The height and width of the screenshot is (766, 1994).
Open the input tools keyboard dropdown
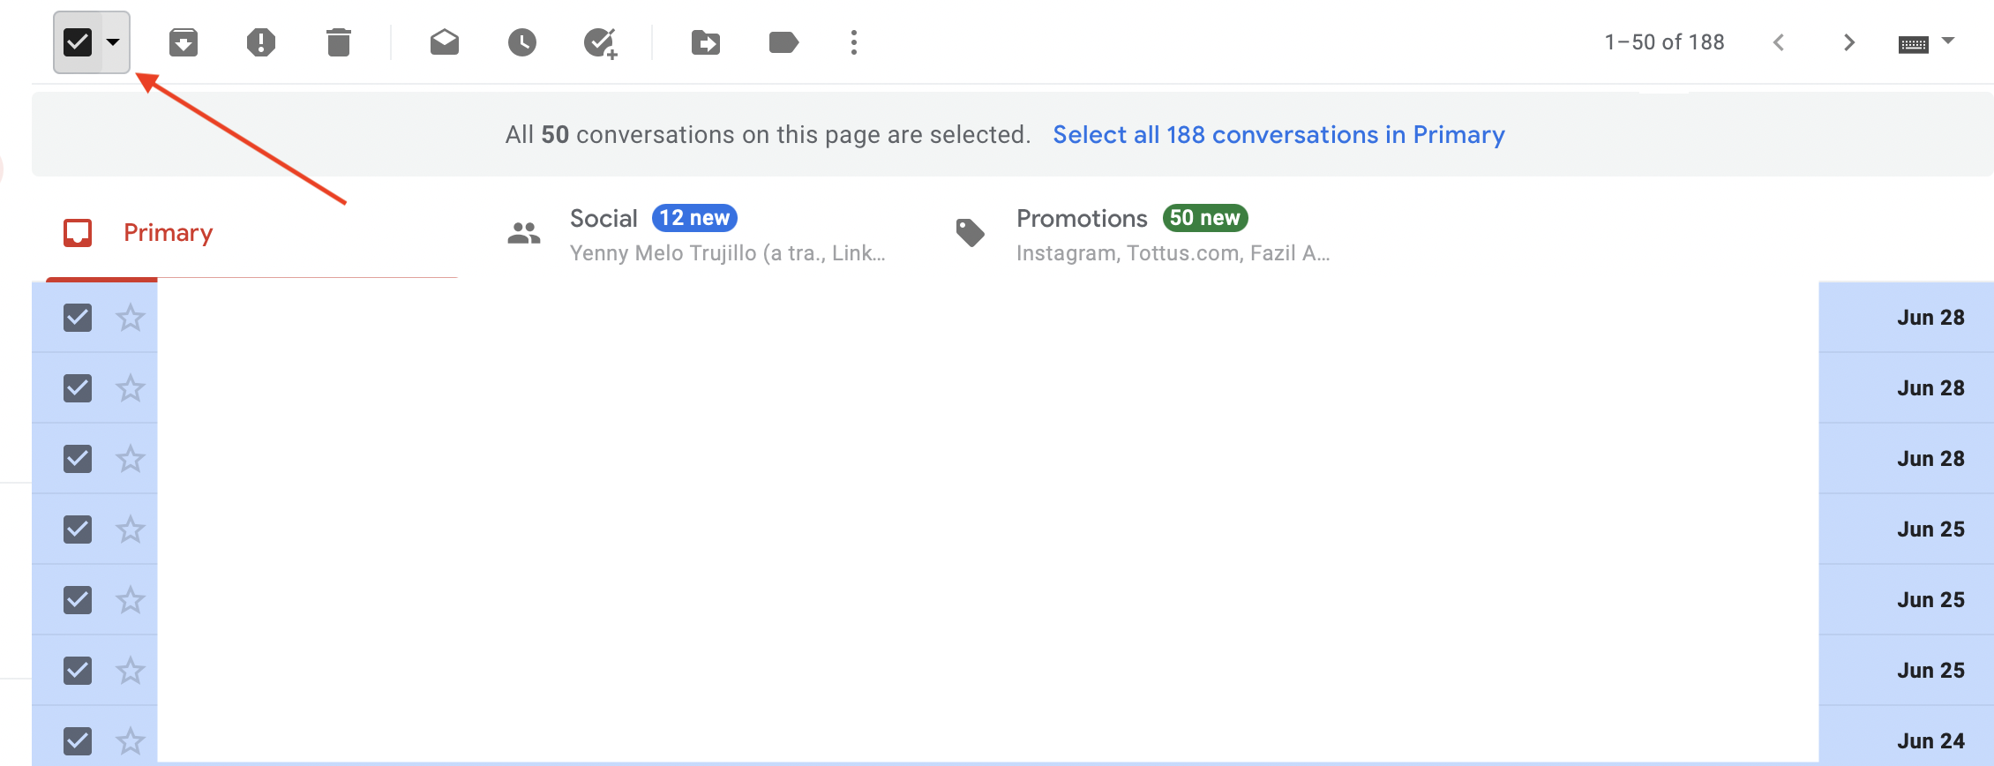(x=1948, y=41)
